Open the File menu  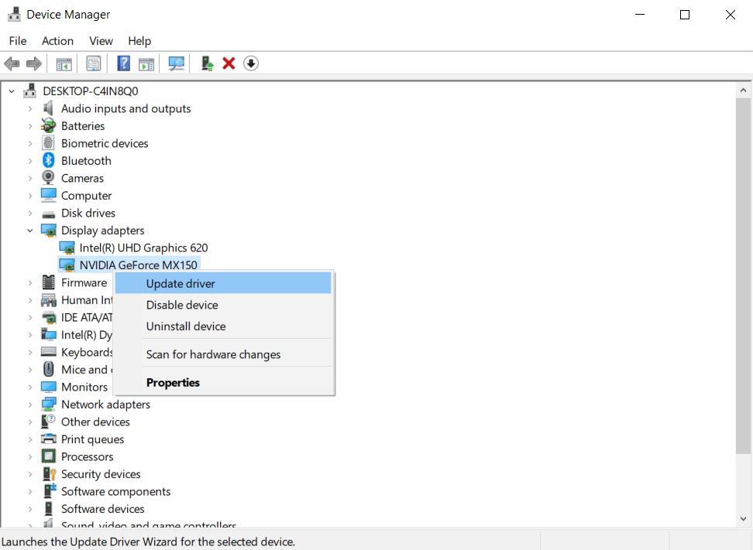pos(18,41)
